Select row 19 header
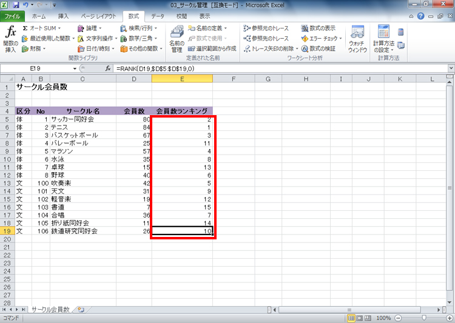 7,231
